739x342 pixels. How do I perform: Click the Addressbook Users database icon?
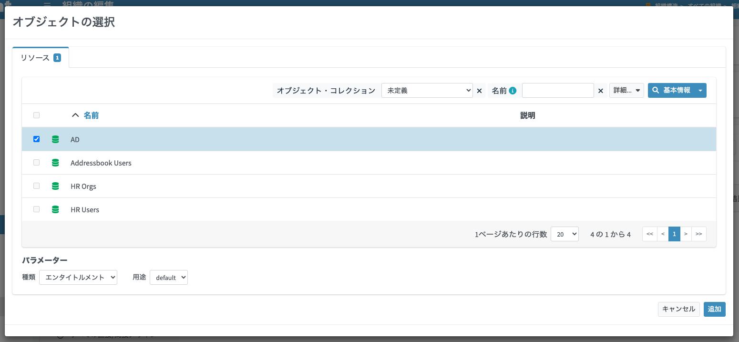pos(55,163)
